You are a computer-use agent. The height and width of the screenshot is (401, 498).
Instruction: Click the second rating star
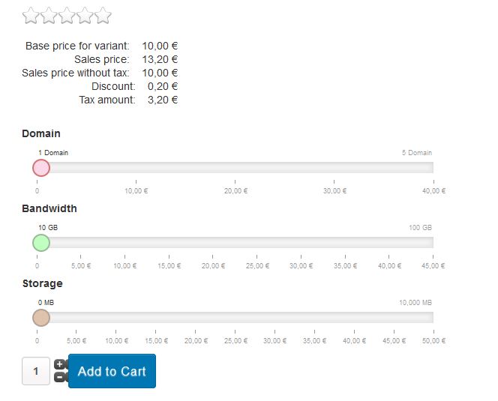click(x=49, y=15)
